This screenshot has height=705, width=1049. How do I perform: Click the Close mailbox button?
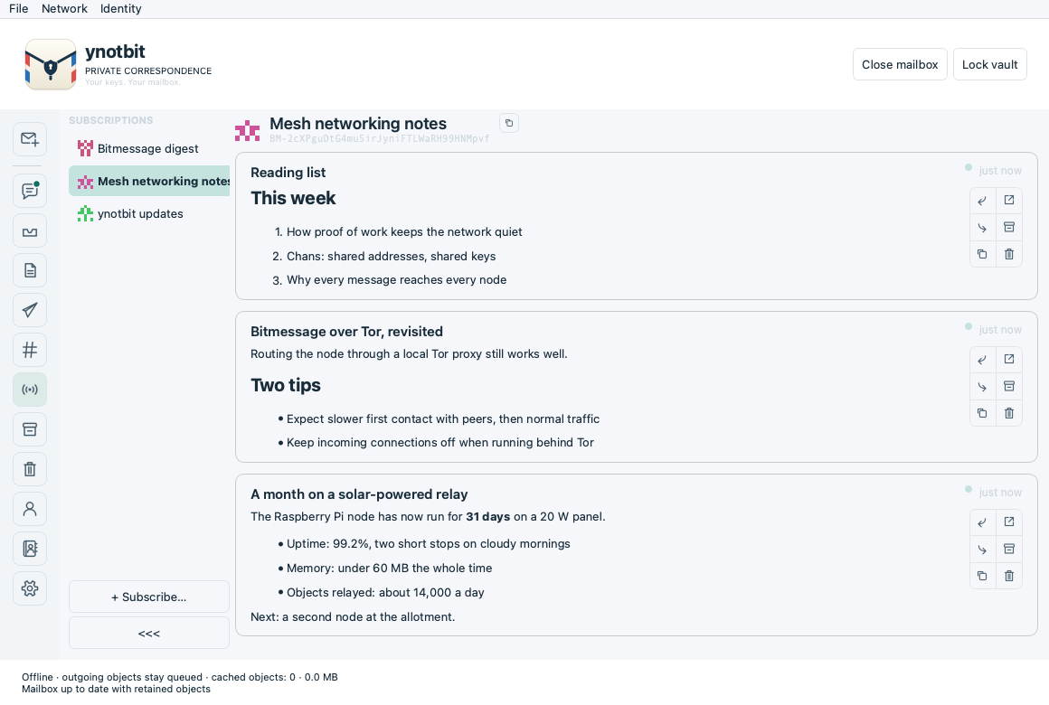pos(900,64)
